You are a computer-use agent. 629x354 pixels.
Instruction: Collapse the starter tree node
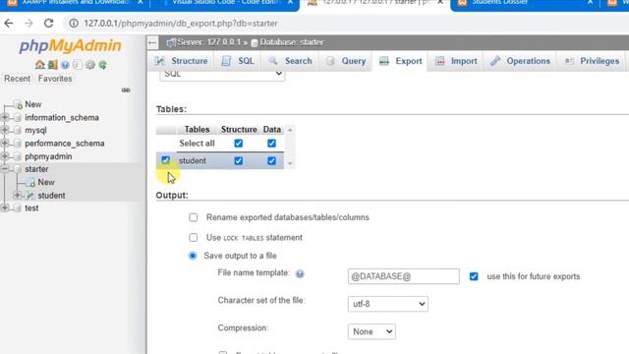[5, 169]
